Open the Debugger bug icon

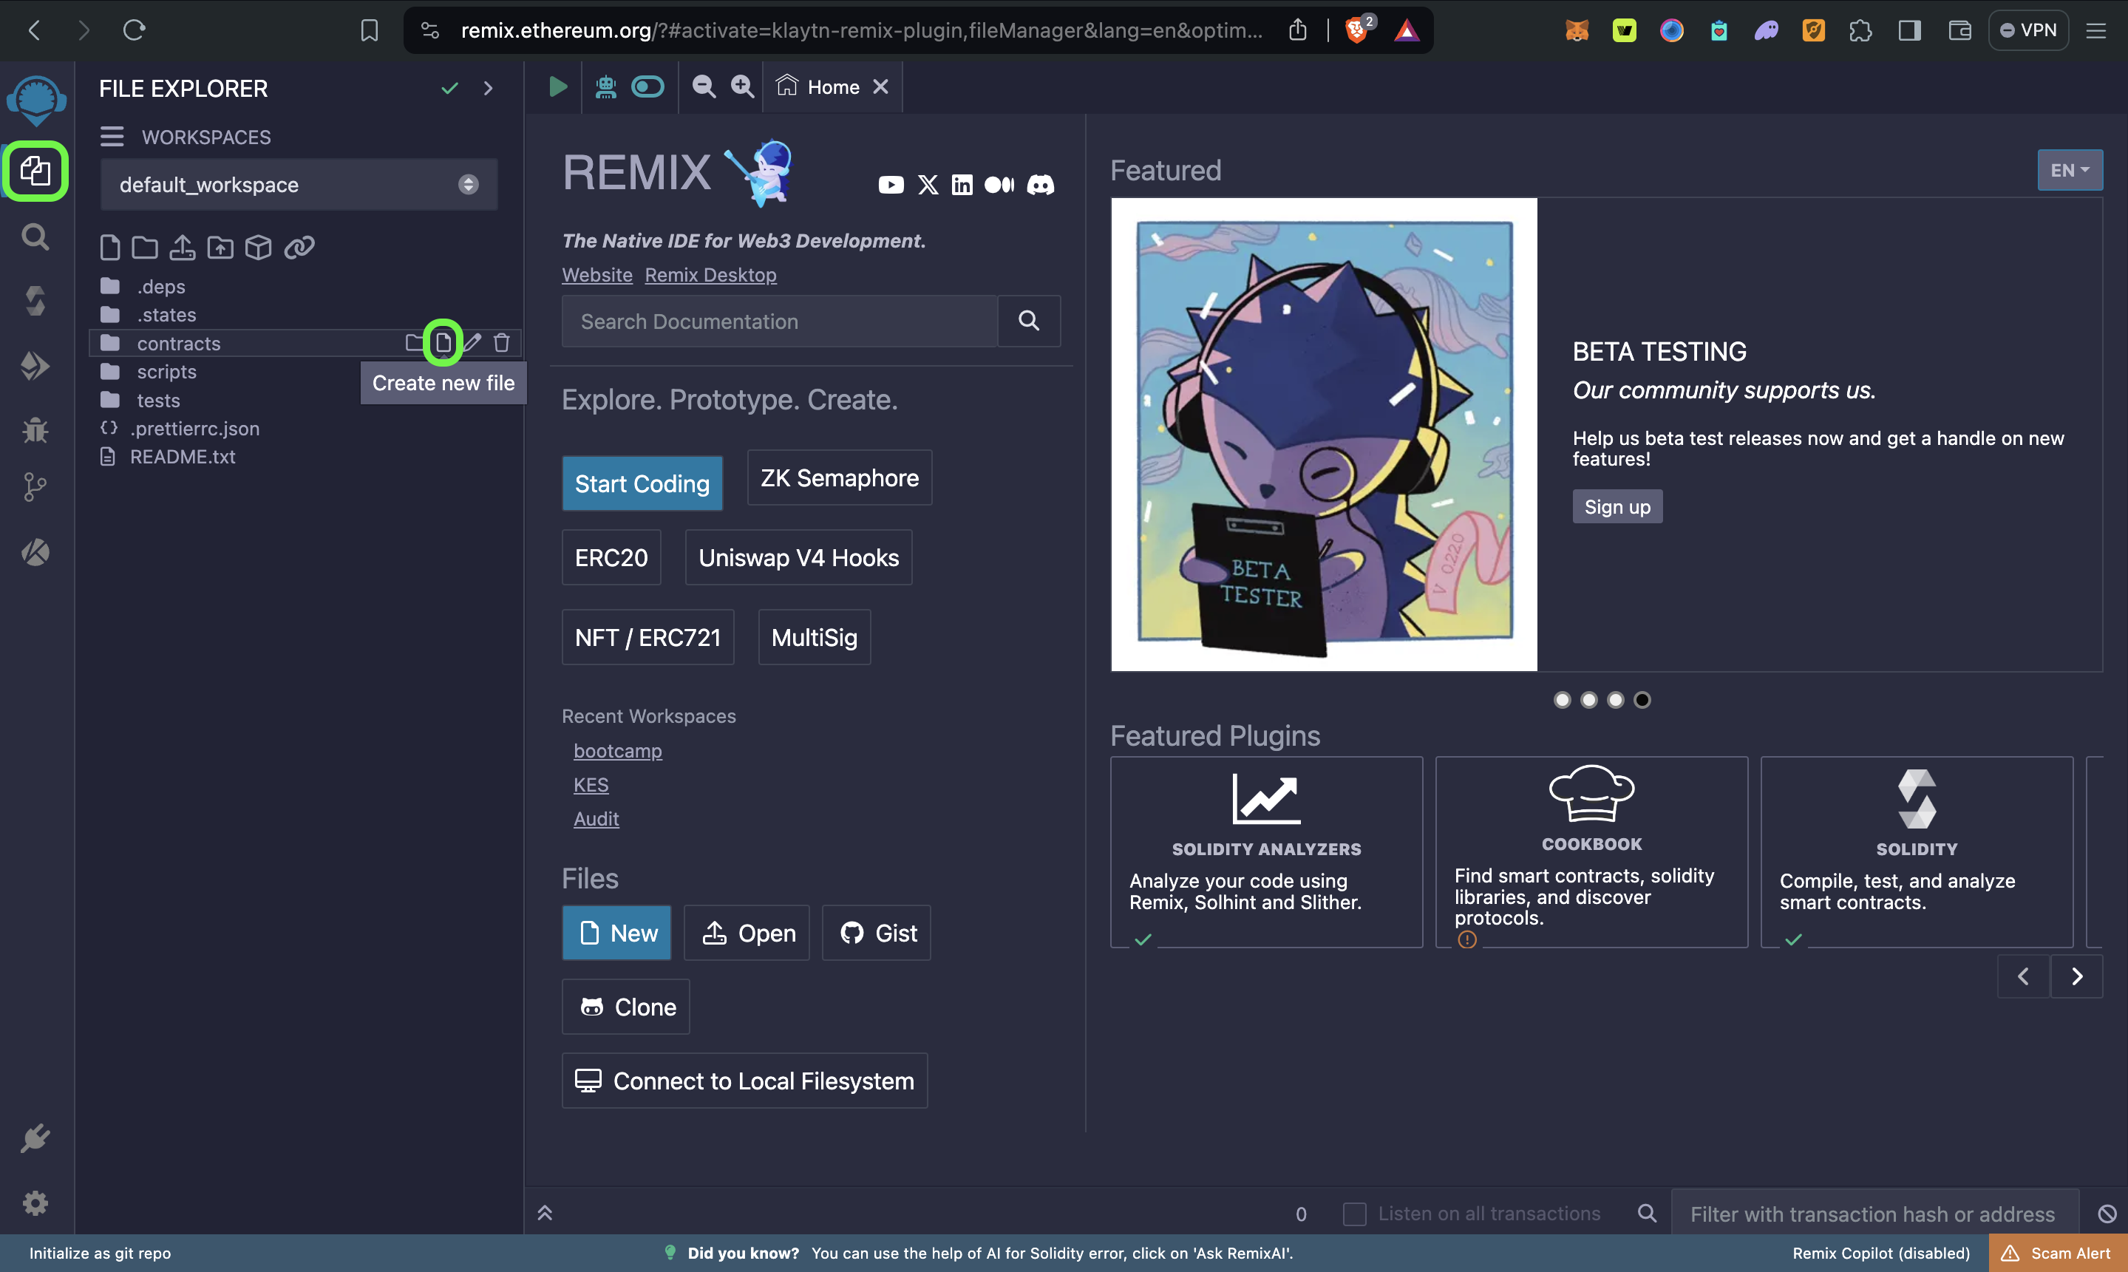click(x=35, y=429)
